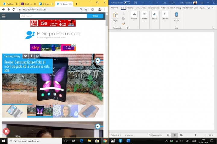Select the laptop thumbnail in carousel
This screenshot has width=217, height=144.
coord(15,111)
